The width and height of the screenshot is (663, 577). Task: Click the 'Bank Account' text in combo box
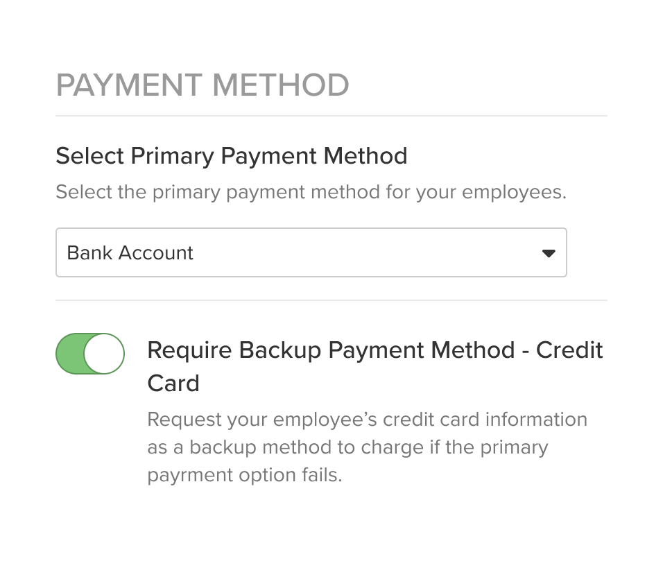click(x=130, y=252)
